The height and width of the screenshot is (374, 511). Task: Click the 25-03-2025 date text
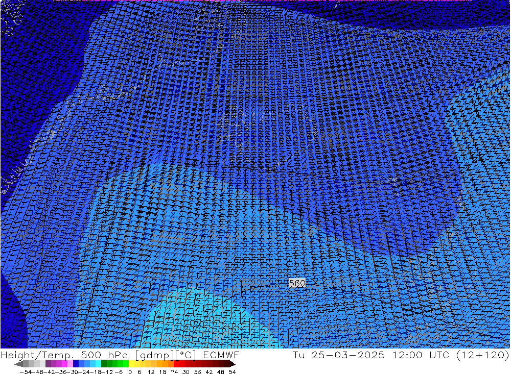coord(348,355)
